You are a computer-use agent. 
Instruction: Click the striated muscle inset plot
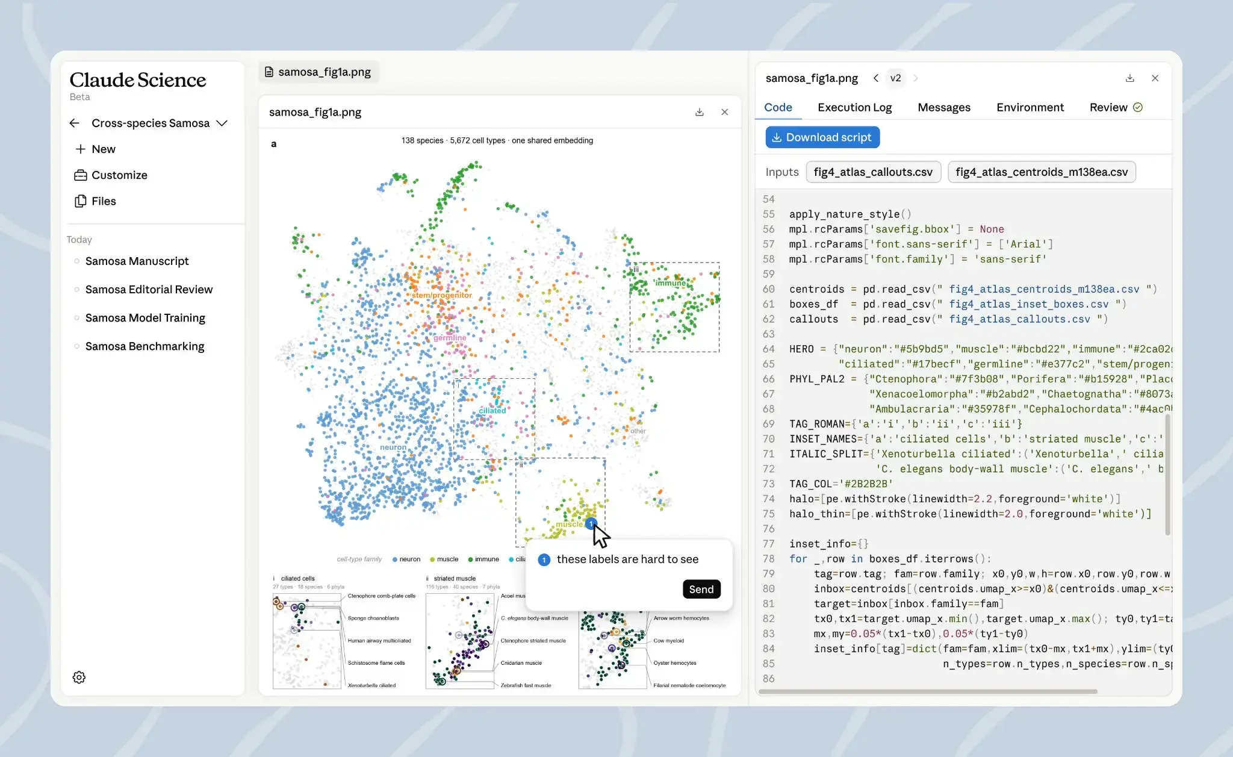coord(460,641)
